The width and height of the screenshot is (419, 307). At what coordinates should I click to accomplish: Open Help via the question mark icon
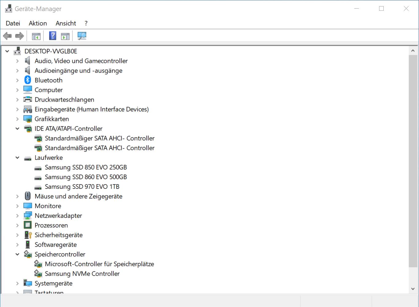(x=52, y=36)
